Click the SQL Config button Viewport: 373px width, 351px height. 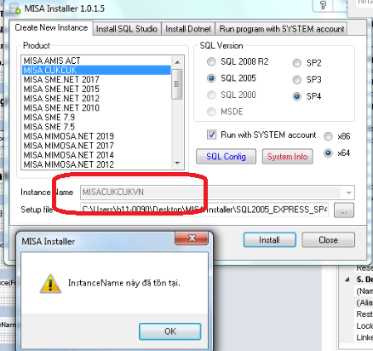click(x=226, y=157)
